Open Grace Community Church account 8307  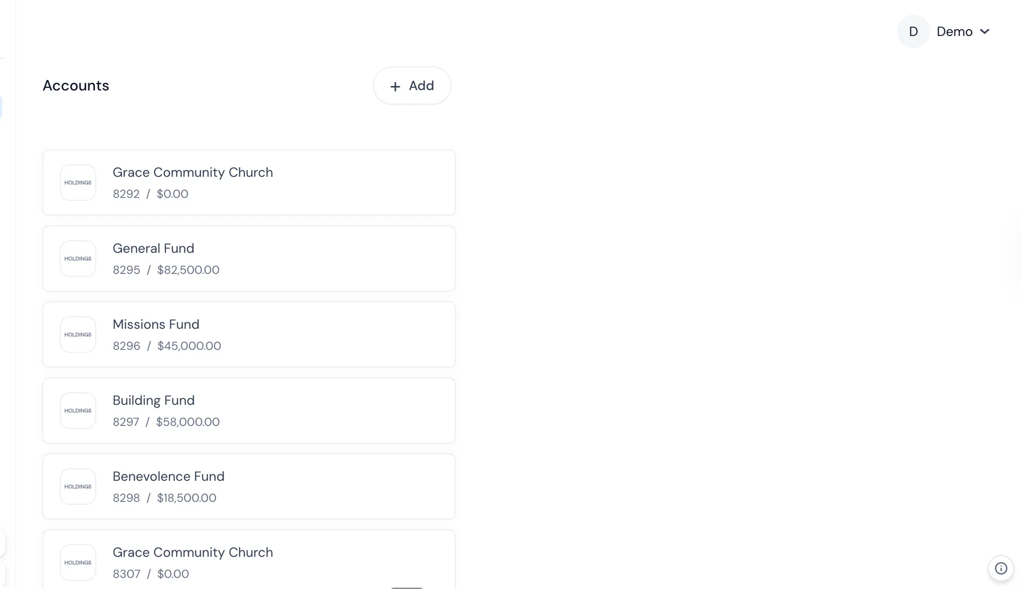point(192,552)
